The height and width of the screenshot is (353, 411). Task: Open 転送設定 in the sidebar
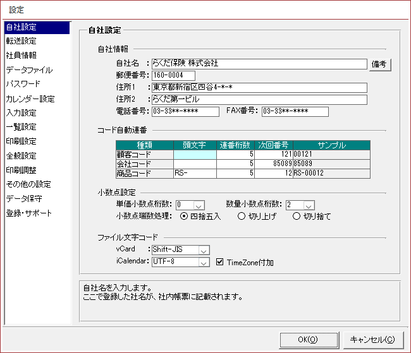pos(21,41)
